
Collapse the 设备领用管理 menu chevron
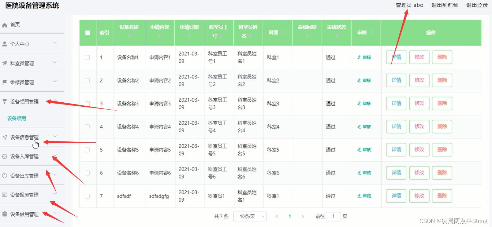pos(55,100)
